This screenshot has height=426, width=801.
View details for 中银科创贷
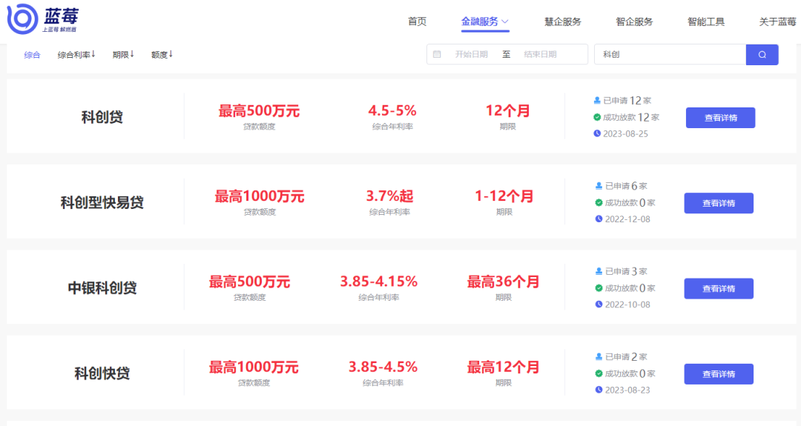pos(718,289)
